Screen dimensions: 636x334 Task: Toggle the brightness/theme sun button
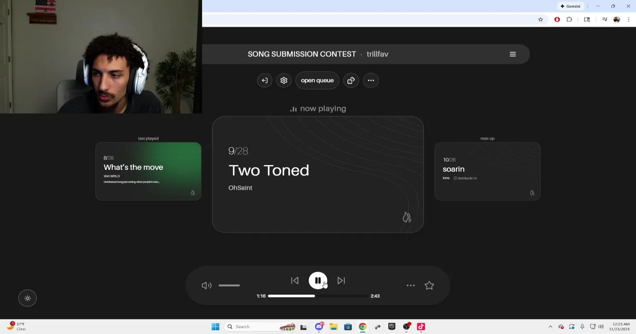[27, 298]
